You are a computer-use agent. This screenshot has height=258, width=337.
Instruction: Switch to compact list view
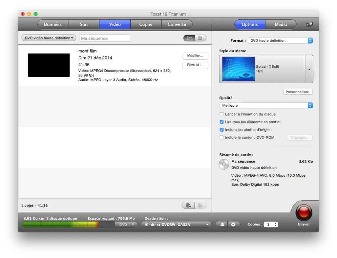click(200, 38)
